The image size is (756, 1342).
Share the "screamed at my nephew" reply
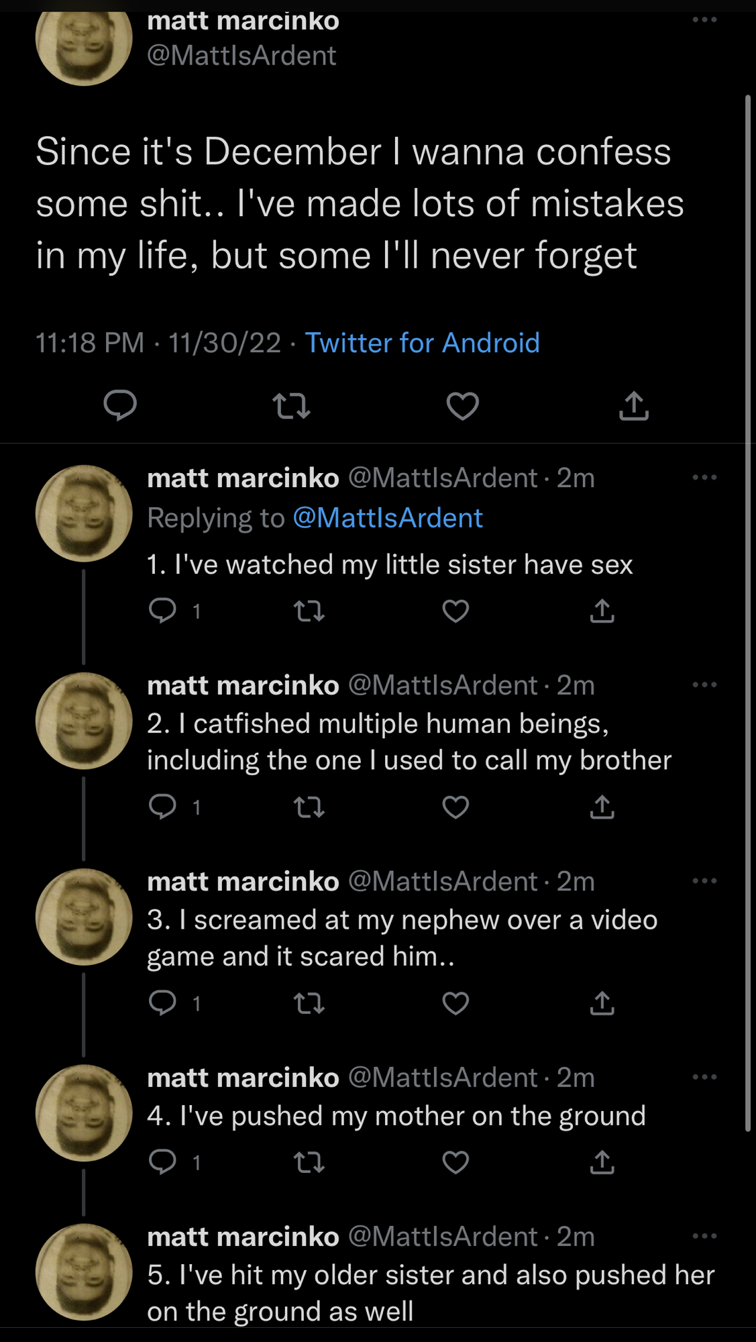(602, 1003)
